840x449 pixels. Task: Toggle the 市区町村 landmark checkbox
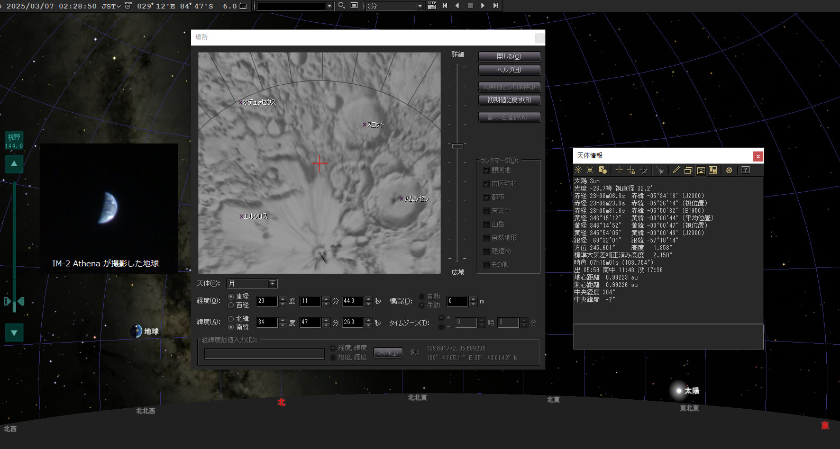point(486,184)
